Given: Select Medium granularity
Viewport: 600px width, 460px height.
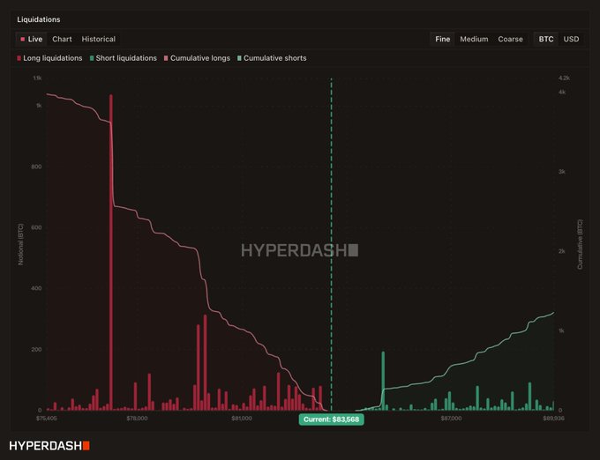Looking at the screenshot, I should tap(474, 39).
